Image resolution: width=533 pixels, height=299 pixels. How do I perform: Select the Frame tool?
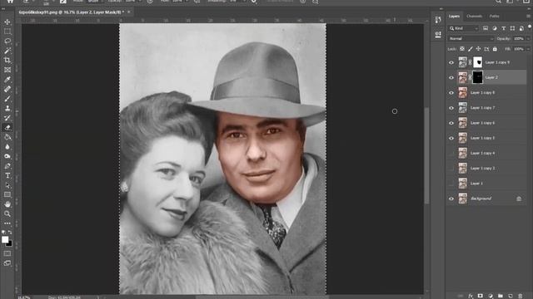coord(7,70)
